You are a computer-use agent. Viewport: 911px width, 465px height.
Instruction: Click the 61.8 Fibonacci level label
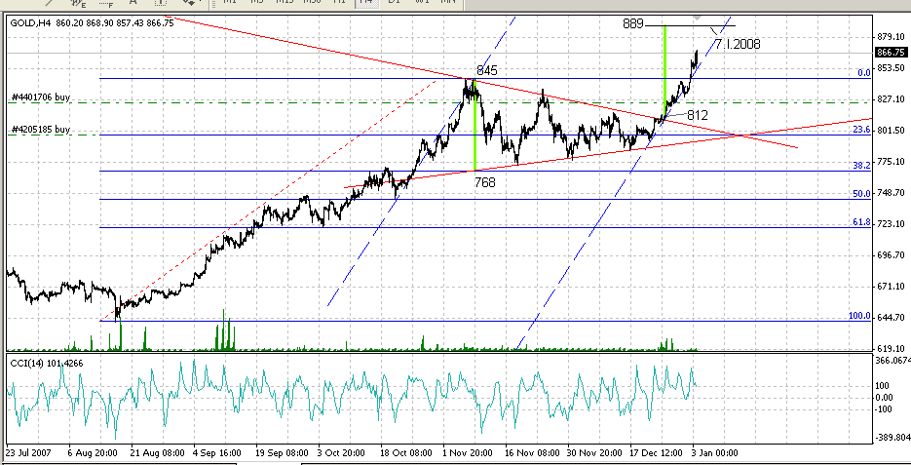861,222
